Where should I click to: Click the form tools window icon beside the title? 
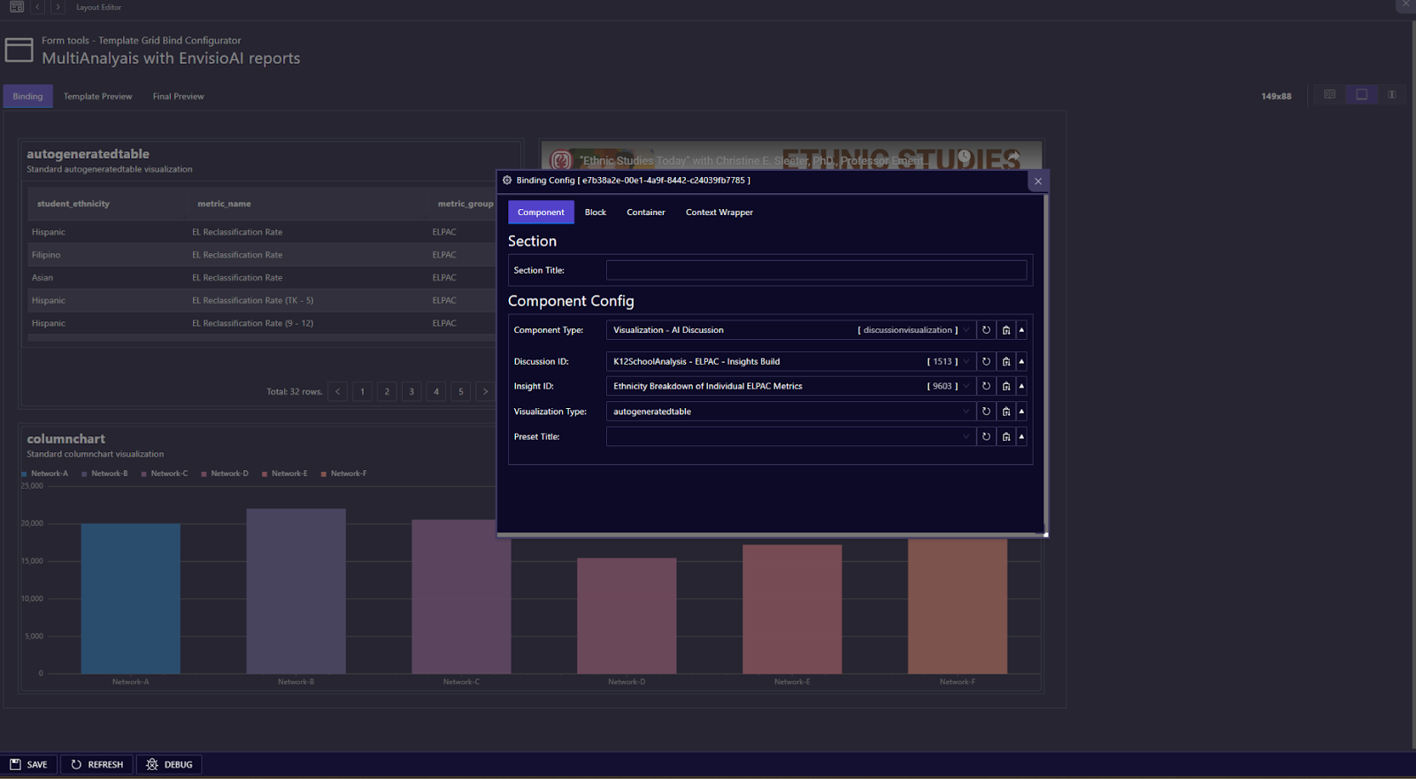(19, 50)
